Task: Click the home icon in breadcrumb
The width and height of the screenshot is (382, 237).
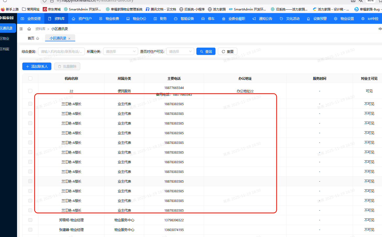Action: 29,29
